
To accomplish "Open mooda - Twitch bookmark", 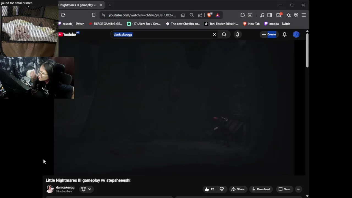I will 277,24.
